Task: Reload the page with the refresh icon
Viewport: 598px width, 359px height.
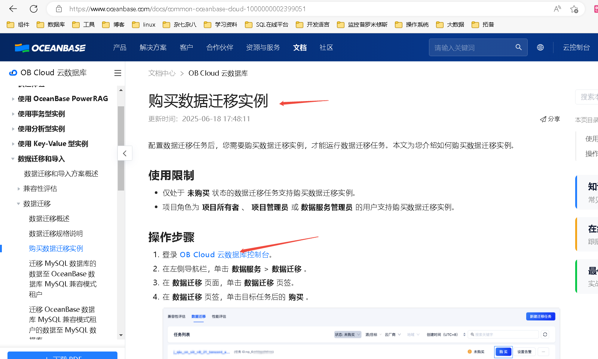Action: pos(34,9)
